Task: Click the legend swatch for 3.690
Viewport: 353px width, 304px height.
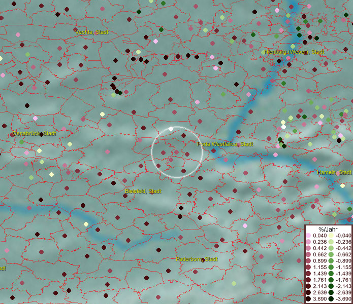Action: click(308, 299)
